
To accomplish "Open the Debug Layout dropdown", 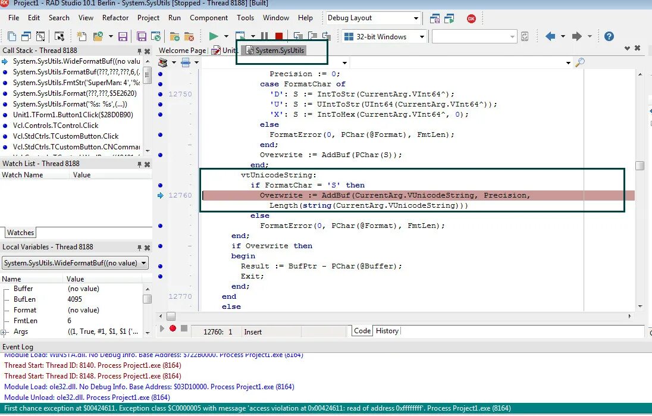I will tap(373, 18).
